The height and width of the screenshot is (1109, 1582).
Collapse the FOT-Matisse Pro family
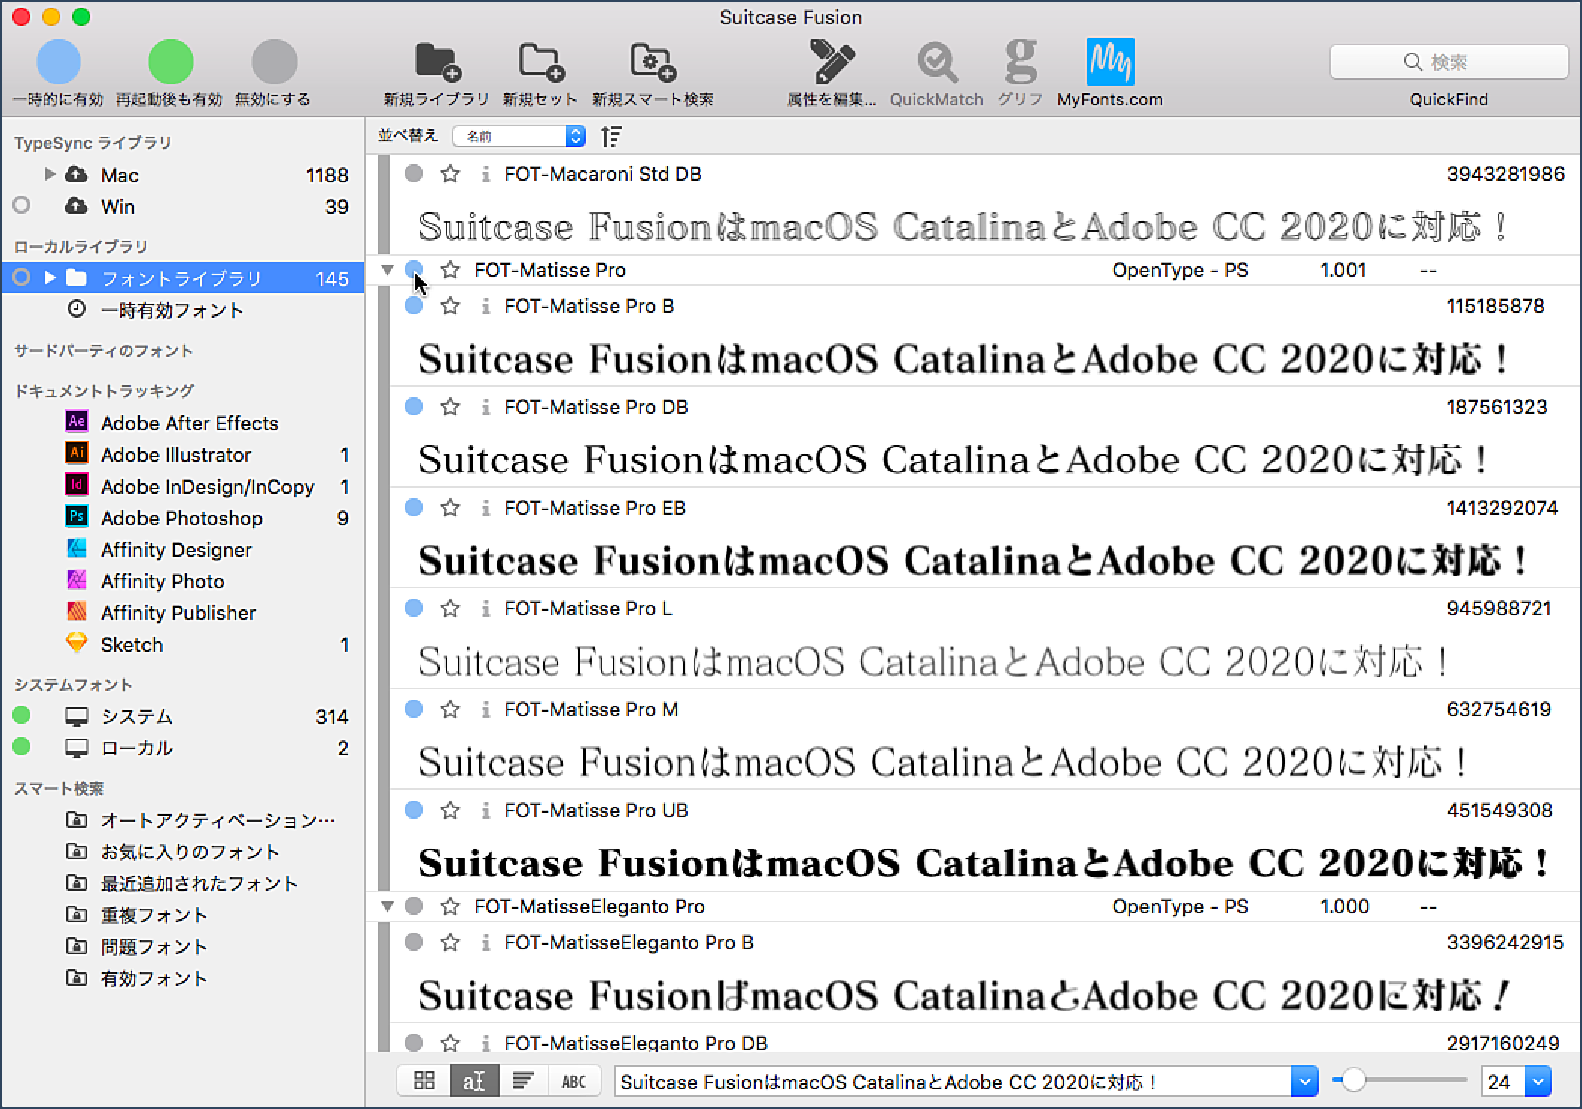coord(388,269)
